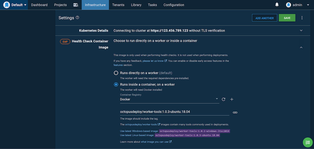
Task: Open the Container Registry Docker dropdown
Action: click(170, 99)
